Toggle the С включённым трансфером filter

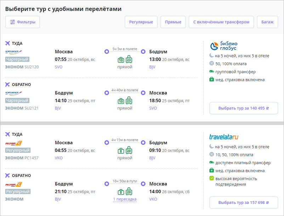(x=221, y=22)
